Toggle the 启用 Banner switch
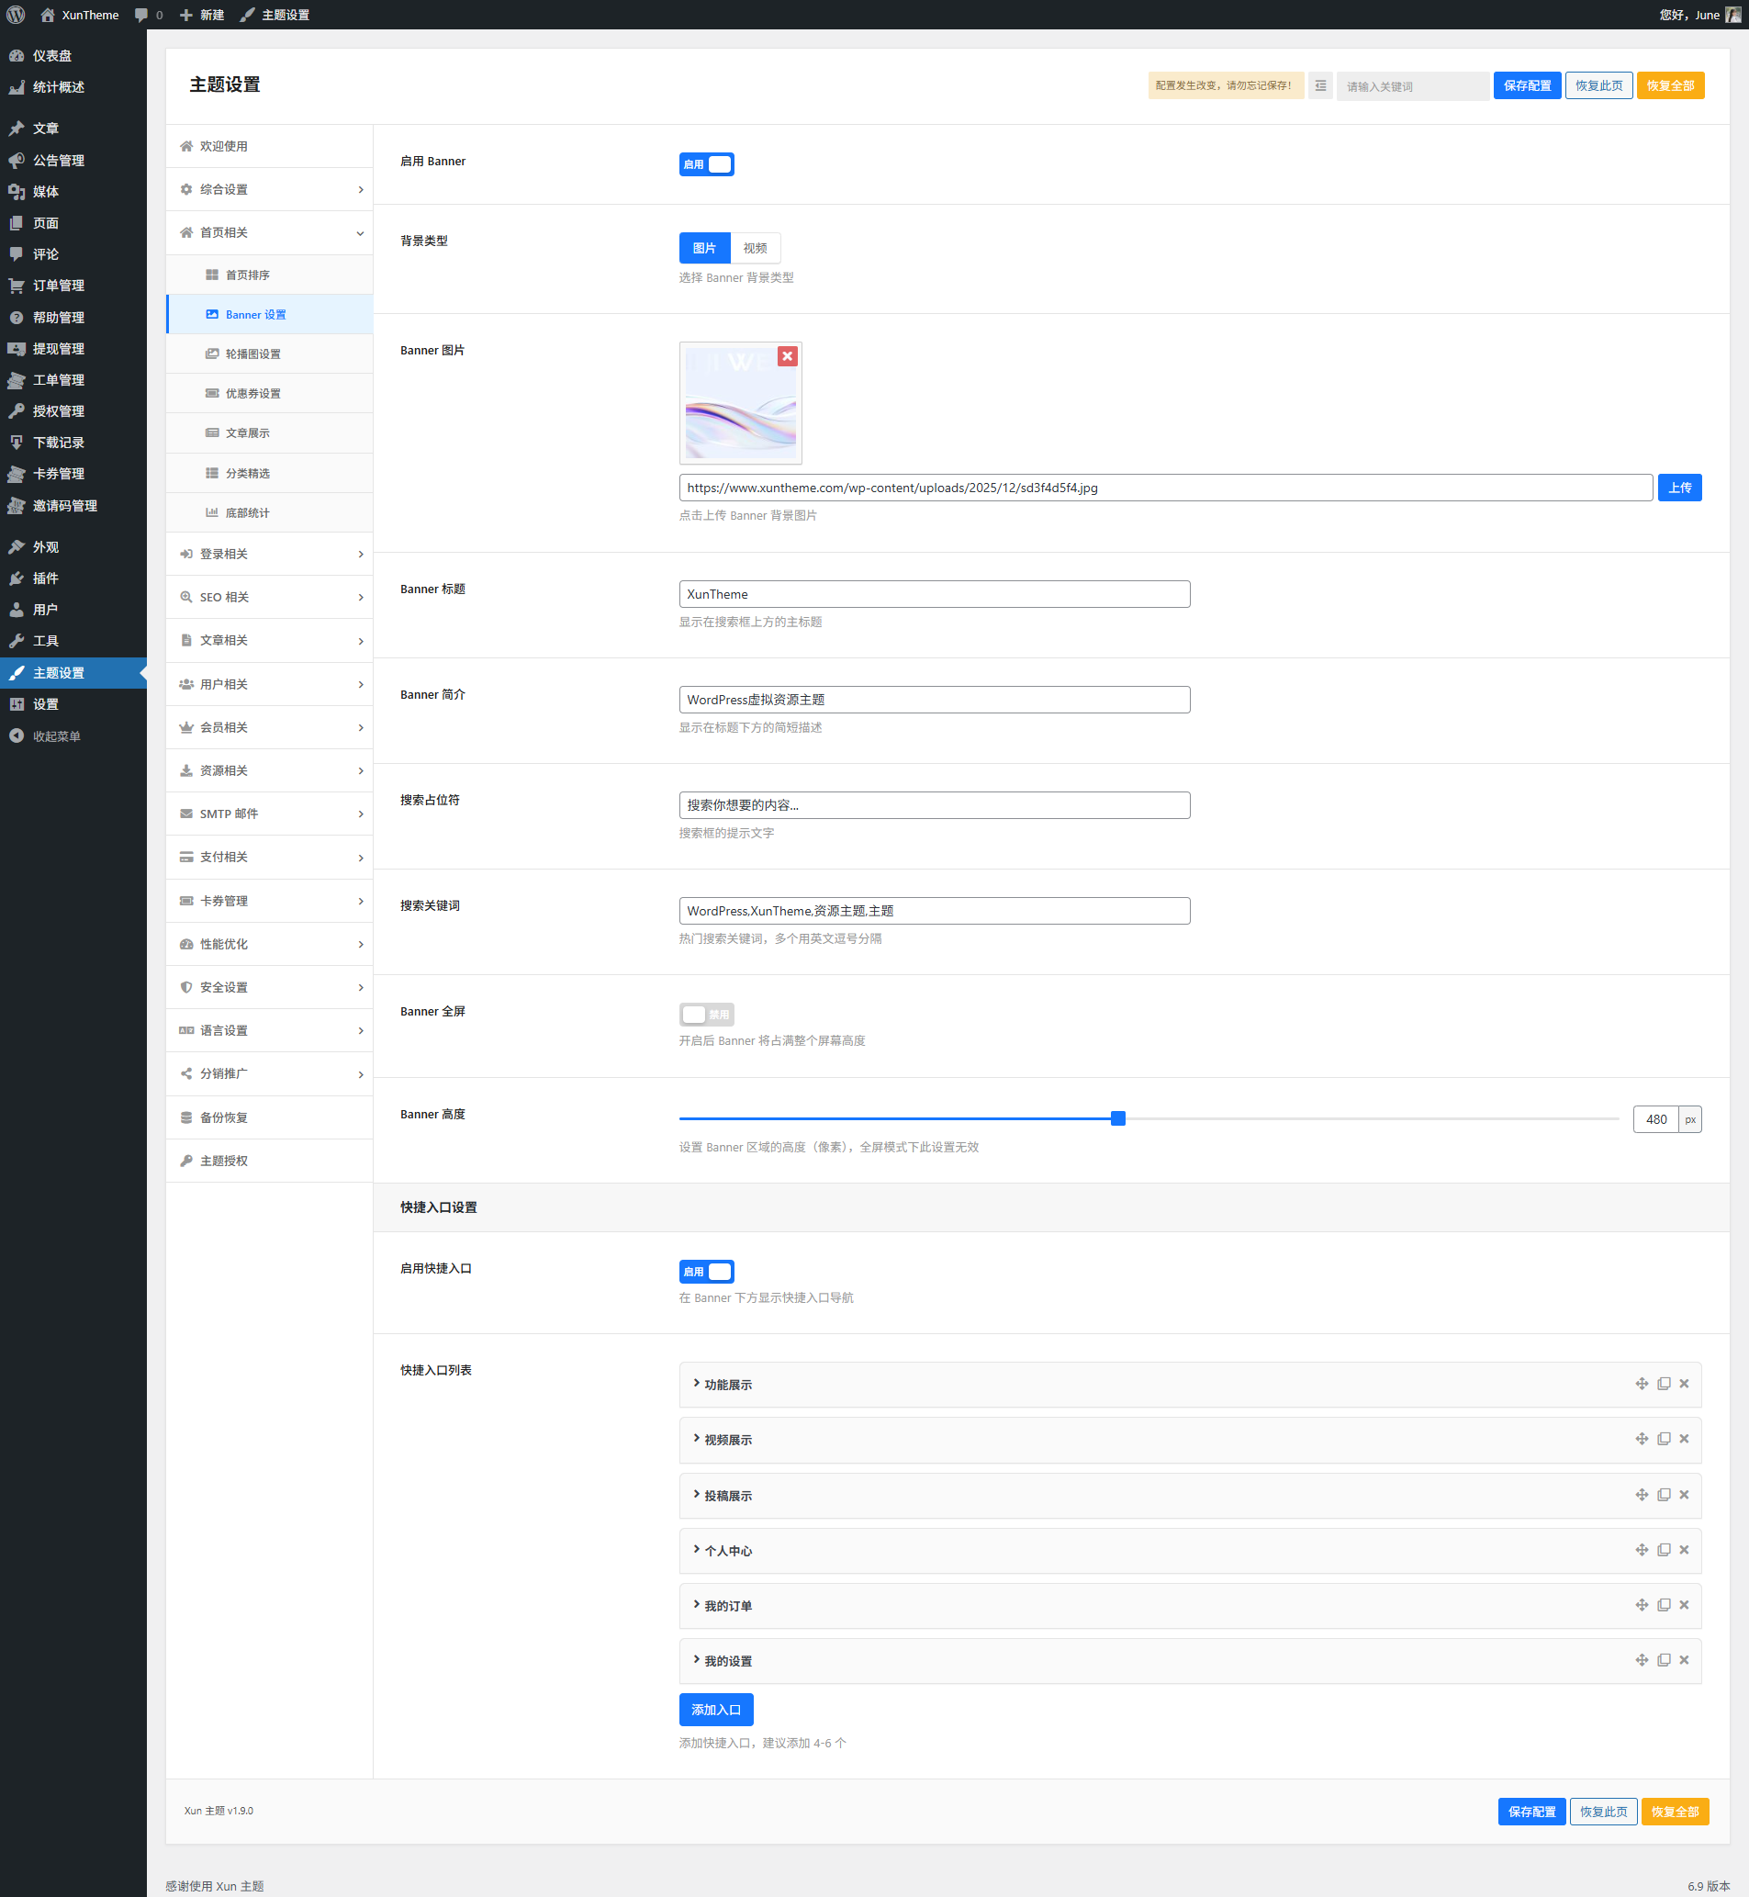 click(x=706, y=163)
